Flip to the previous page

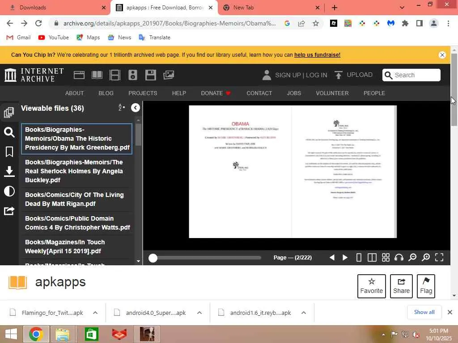[x=332, y=258]
